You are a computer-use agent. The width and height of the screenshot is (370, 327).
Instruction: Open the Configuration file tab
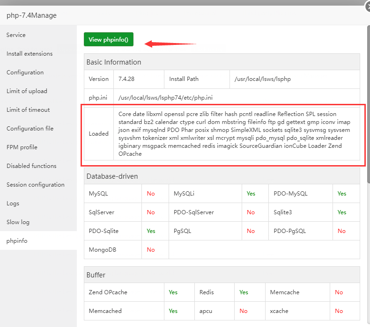pyautogui.click(x=30, y=129)
